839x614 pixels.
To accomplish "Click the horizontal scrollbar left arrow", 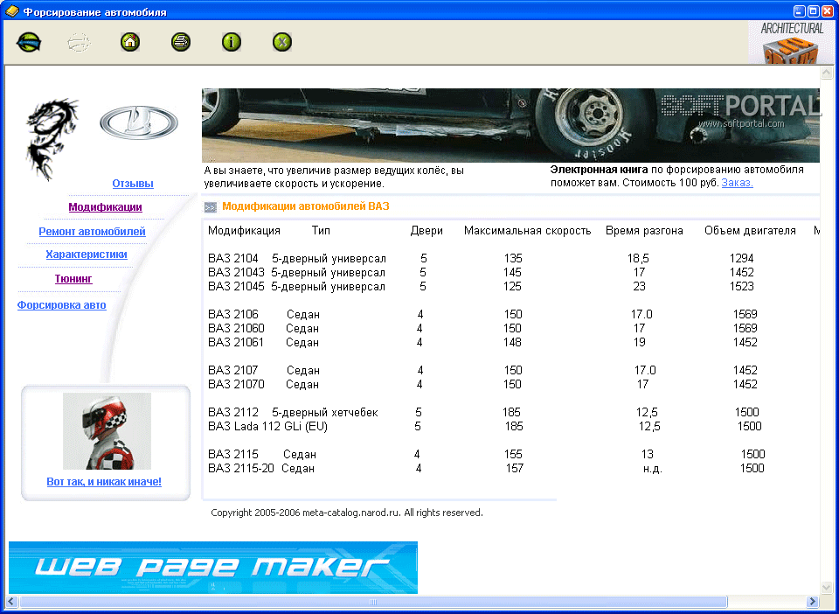I will (11, 602).
